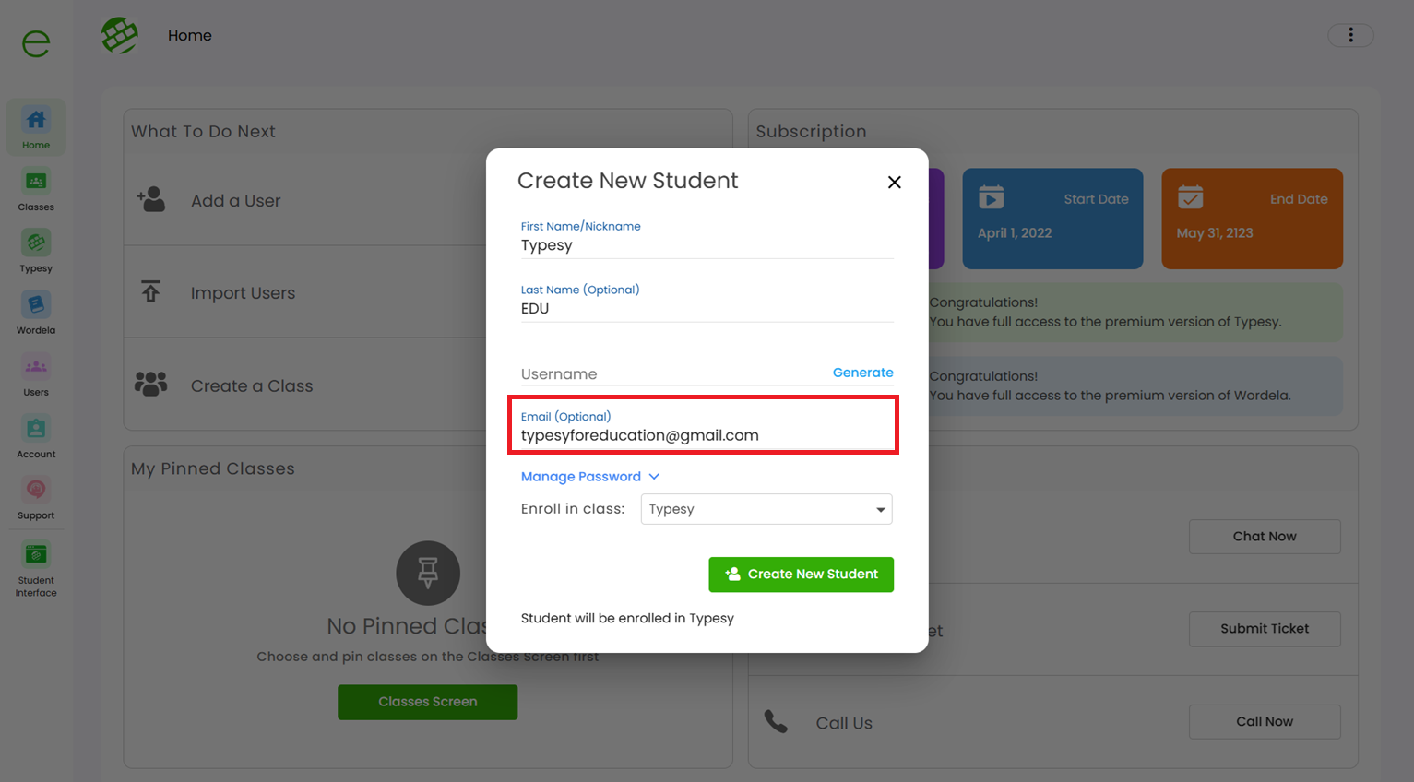1414x782 pixels.
Task: Click the Create New Student button
Action: coord(801,575)
